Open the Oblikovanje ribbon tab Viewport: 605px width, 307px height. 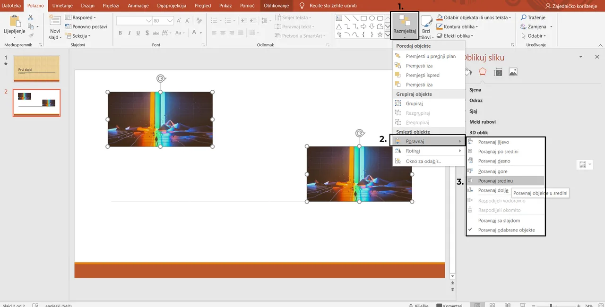click(x=277, y=6)
